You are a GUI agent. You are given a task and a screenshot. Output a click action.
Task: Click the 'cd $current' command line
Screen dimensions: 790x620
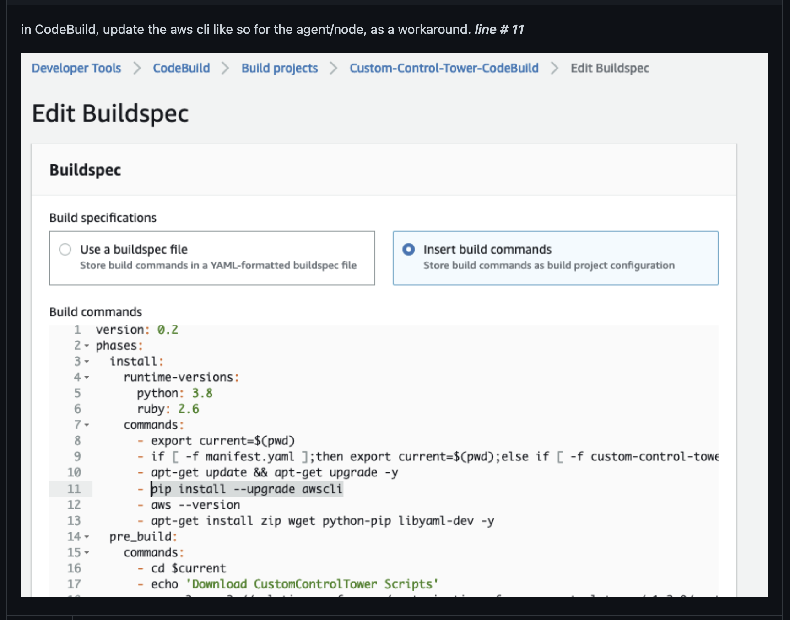click(189, 568)
